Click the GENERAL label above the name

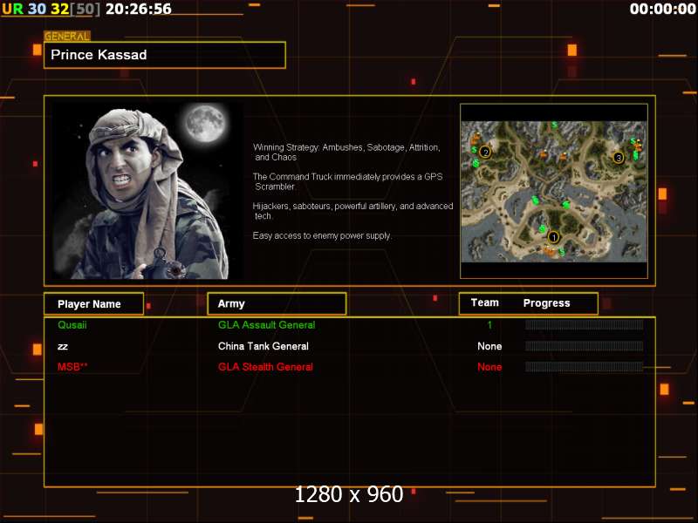click(67, 37)
